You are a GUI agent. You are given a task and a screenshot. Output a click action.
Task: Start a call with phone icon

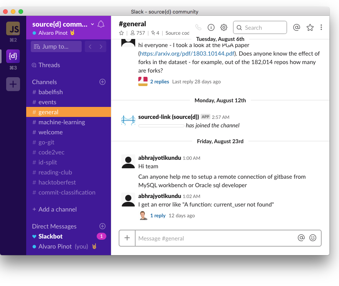pos(198,27)
